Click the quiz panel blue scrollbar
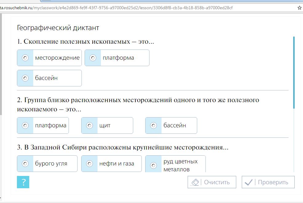 click(x=294, y=73)
